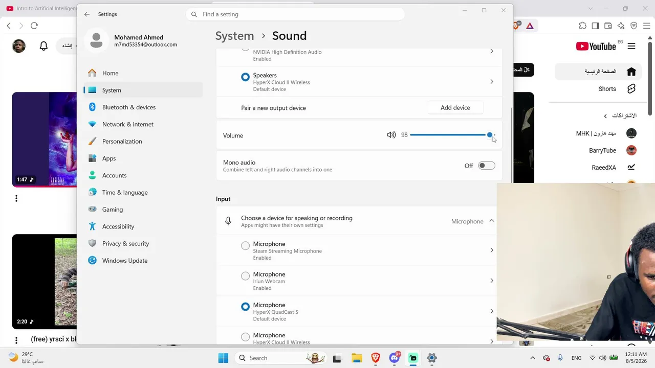Click the Find a setting search box
This screenshot has height=368, width=655.
(x=295, y=14)
